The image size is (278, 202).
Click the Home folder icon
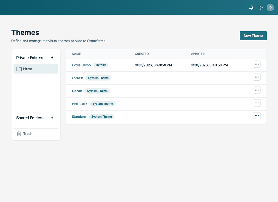(x=19, y=69)
